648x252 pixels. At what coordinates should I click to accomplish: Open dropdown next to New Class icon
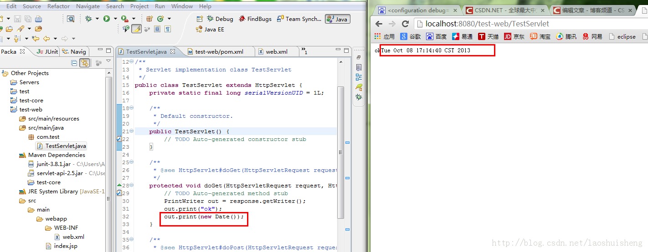pos(169,19)
